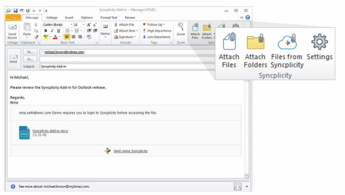Switch to the Format Text tab
This screenshot has width=345, height=195.
109,18
